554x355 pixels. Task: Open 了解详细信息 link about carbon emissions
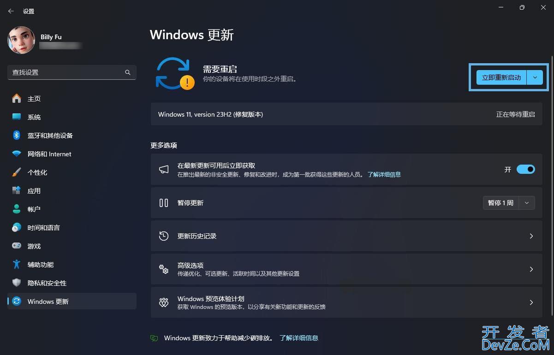click(x=298, y=338)
